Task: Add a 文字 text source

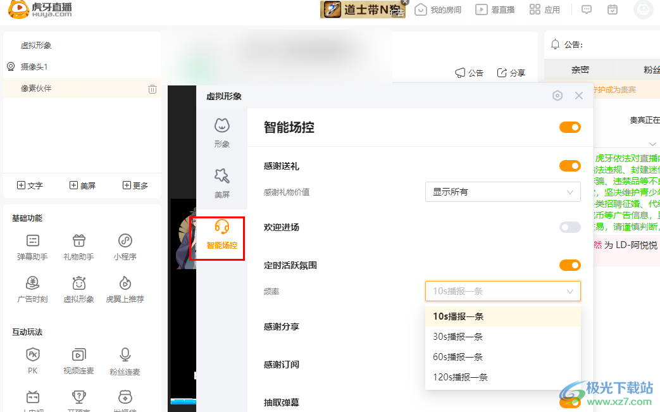Action: pyautogui.click(x=30, y=185)
